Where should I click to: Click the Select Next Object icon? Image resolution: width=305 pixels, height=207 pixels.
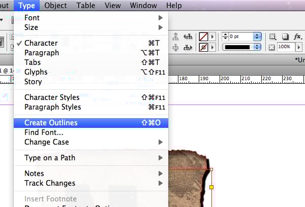click(x=188, y=47)
